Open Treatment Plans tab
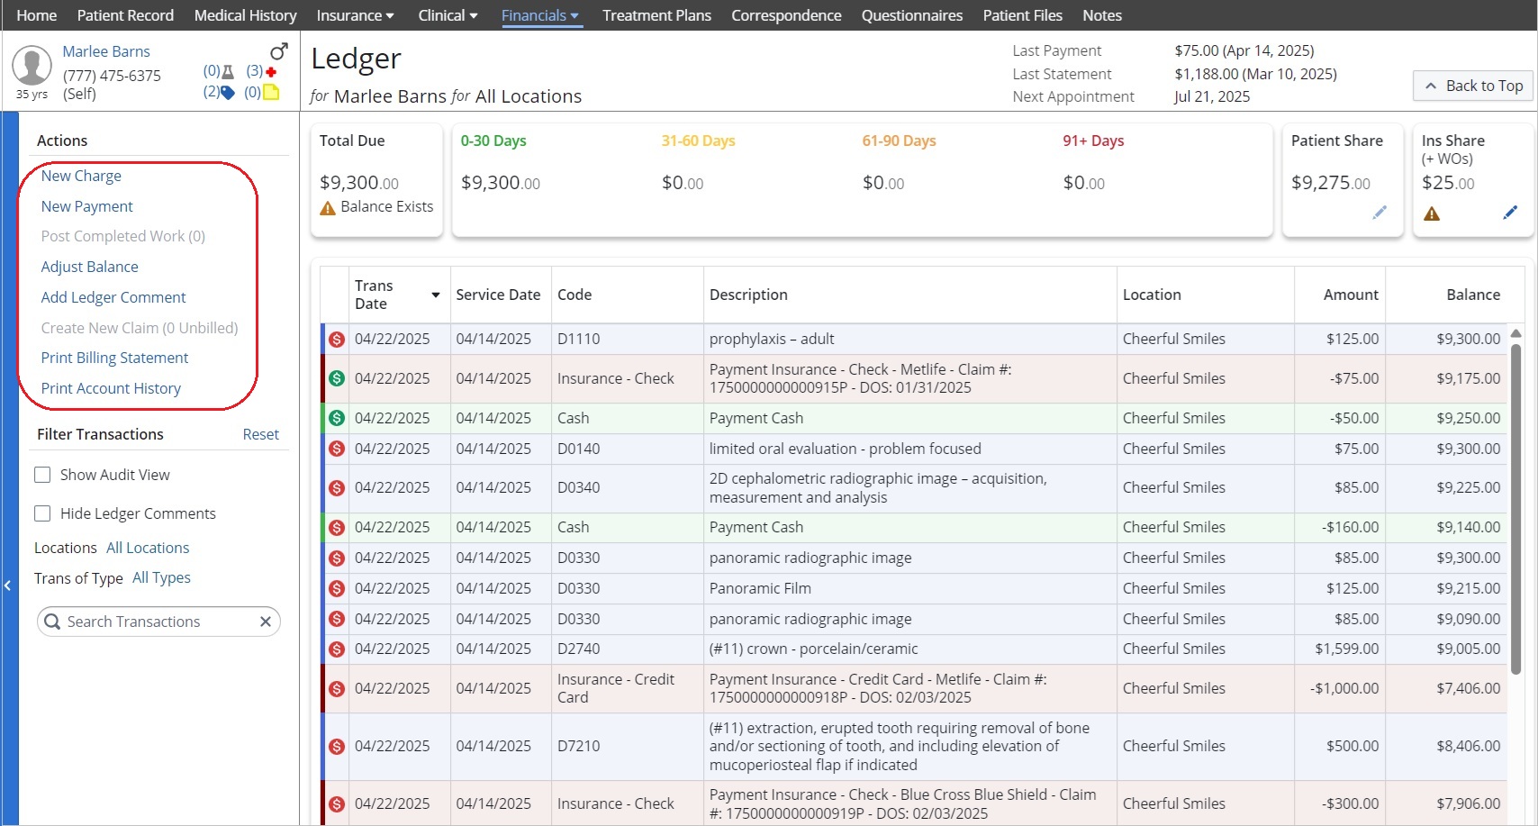The image size is (1538, 826). pyautogui.click(x=656, y=15)
